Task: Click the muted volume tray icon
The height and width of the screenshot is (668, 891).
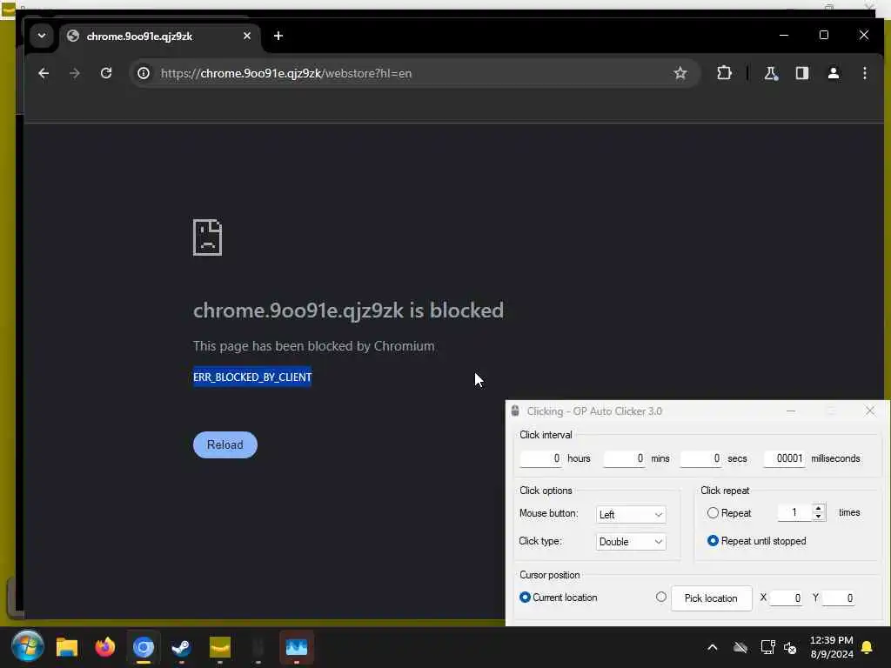Action: (790, 647)
